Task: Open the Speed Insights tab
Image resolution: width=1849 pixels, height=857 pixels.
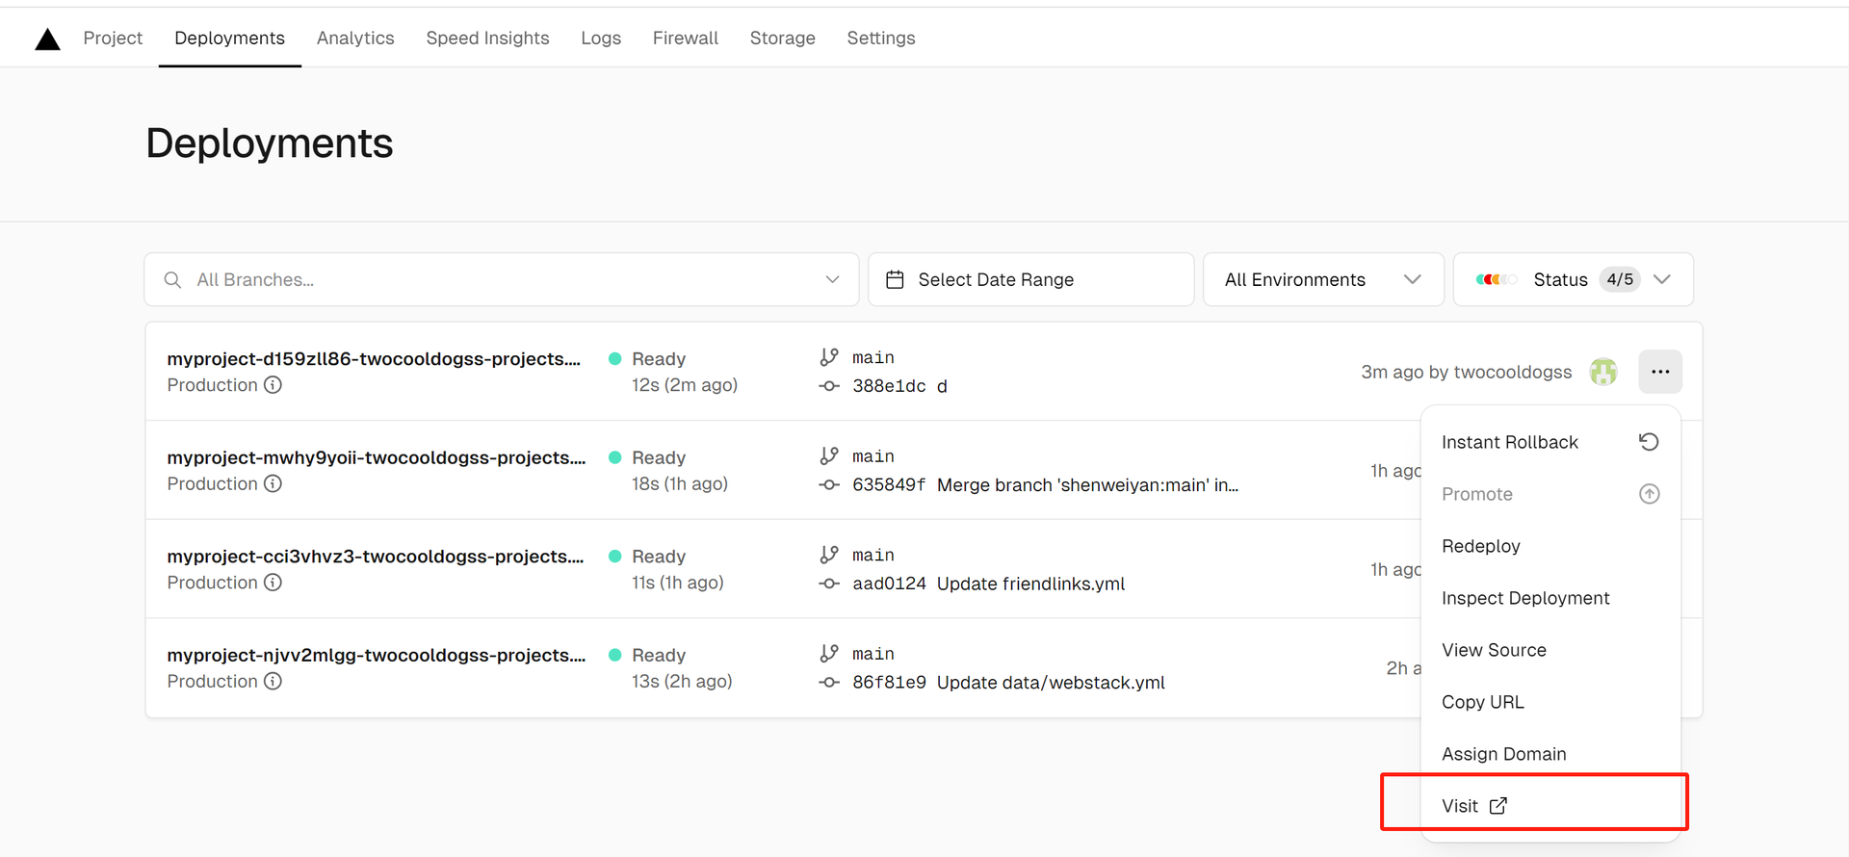Action: tap(487, 39)
